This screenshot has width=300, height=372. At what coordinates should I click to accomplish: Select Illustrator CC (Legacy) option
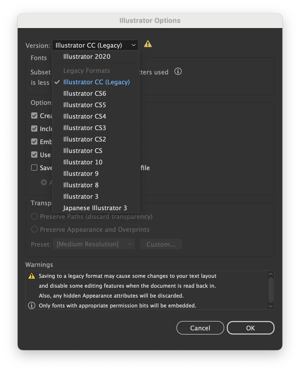[x=96, y=82]
